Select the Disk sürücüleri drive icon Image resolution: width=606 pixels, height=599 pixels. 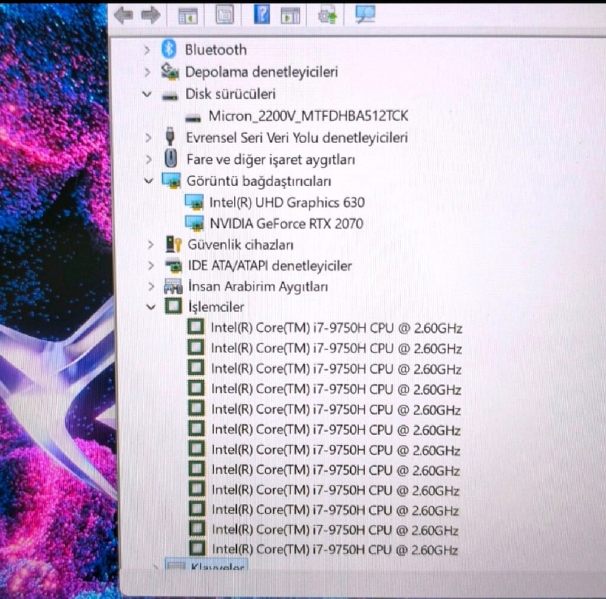pos(170,95)
